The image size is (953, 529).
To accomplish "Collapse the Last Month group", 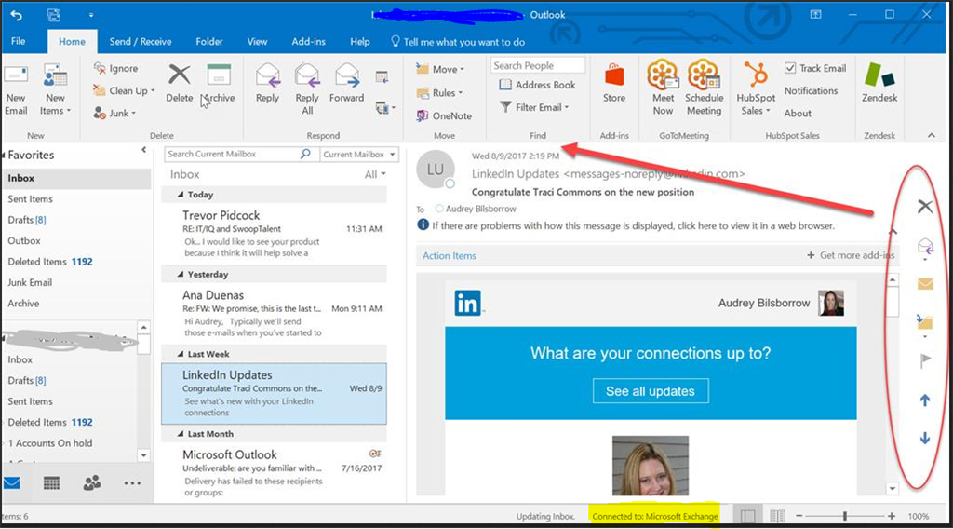I will (x=181, y=433).
